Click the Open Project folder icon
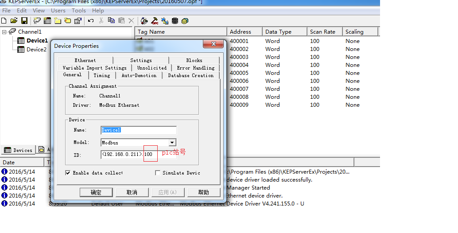This screenshot has height=233, width=458. click(14, 21)
